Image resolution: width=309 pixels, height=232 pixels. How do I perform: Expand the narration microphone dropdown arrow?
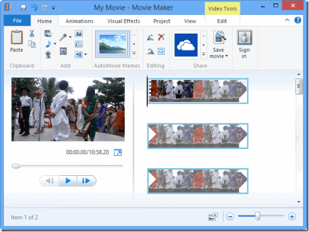click(70, 37)
